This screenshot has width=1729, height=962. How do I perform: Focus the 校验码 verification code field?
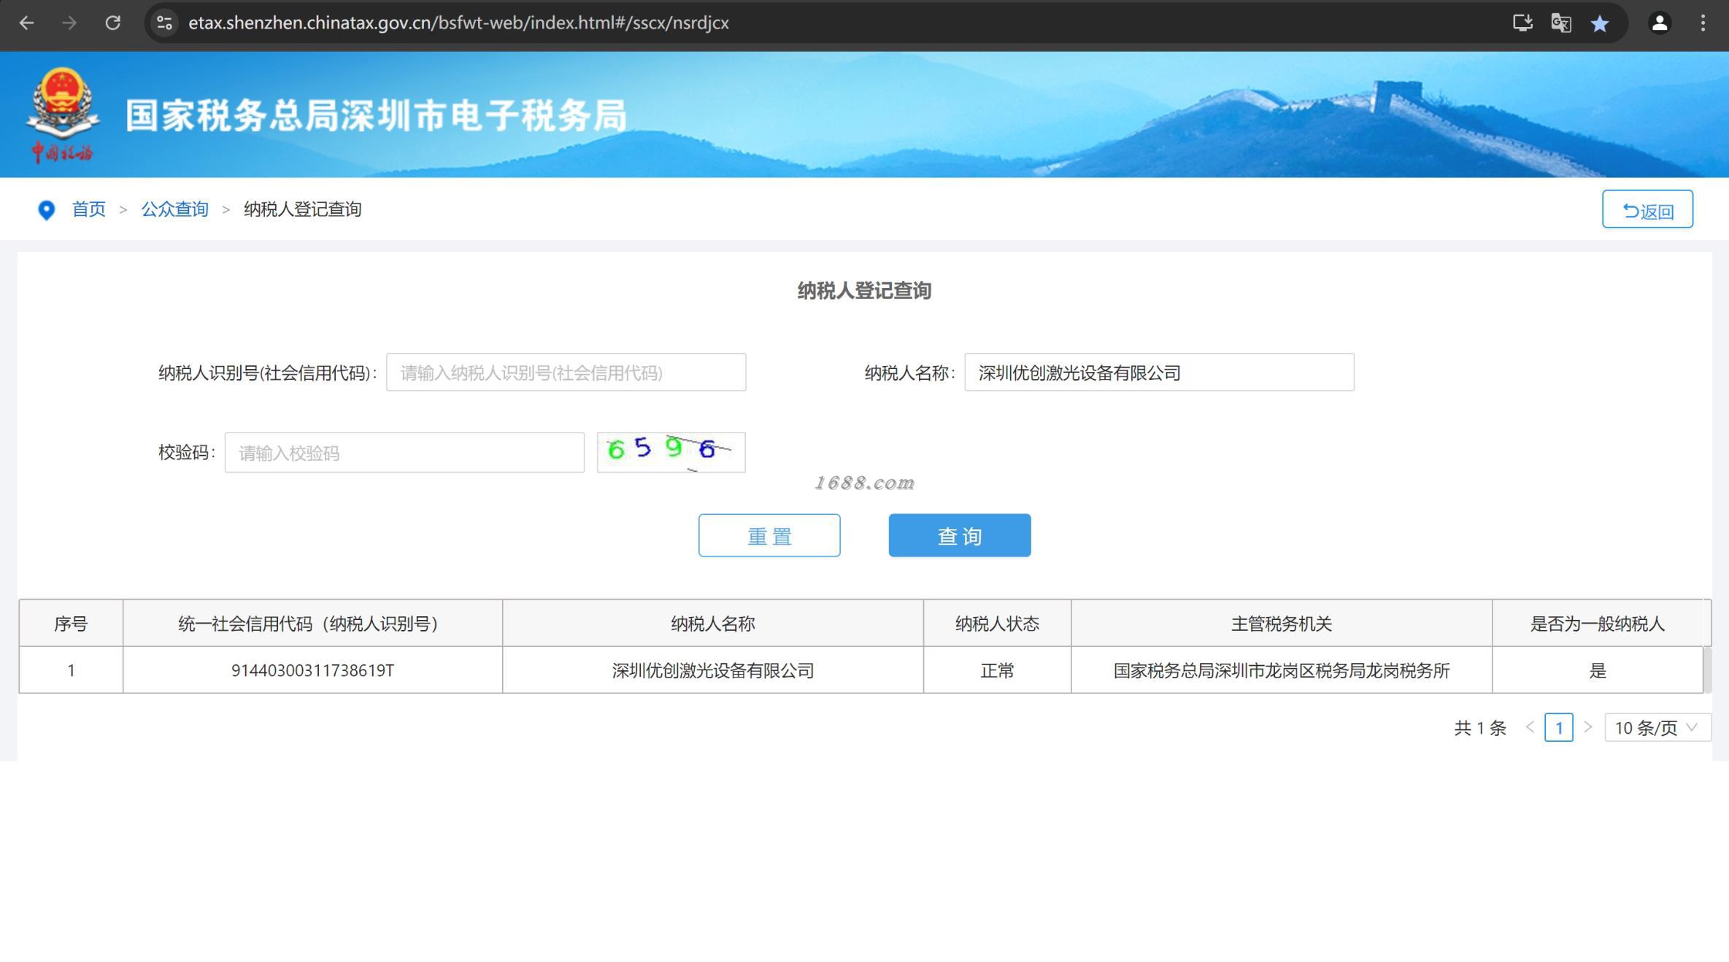pos(404,453)
